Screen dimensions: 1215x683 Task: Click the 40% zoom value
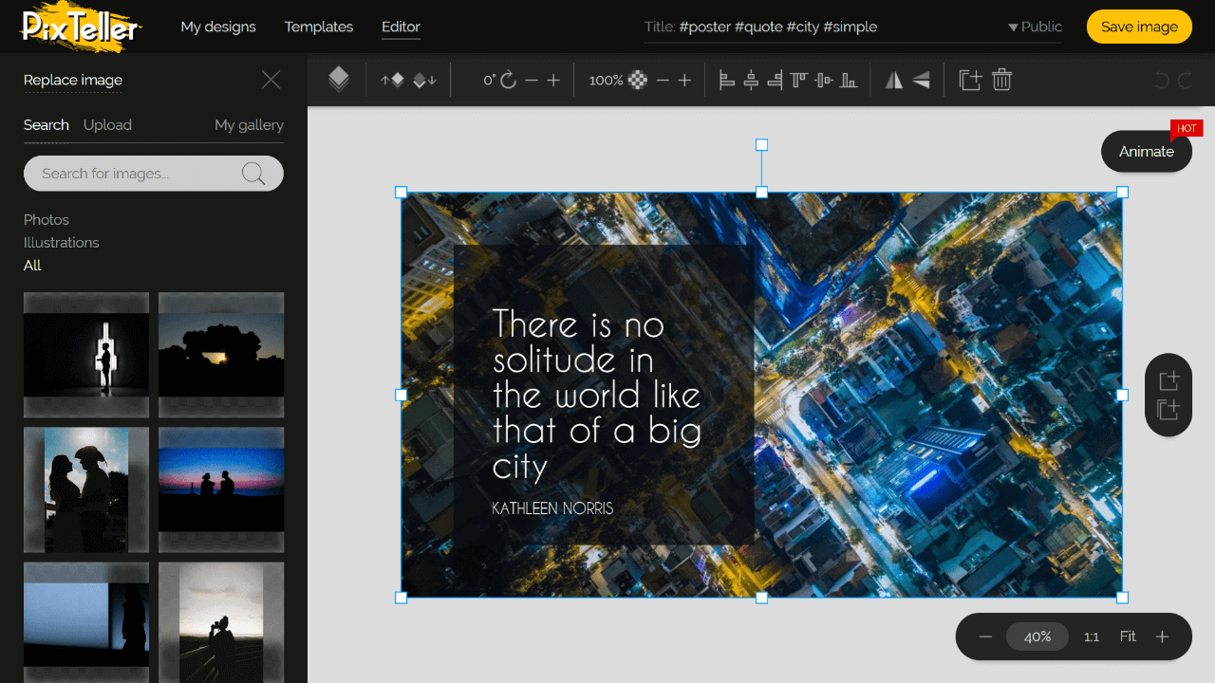tap(1037, 637)
